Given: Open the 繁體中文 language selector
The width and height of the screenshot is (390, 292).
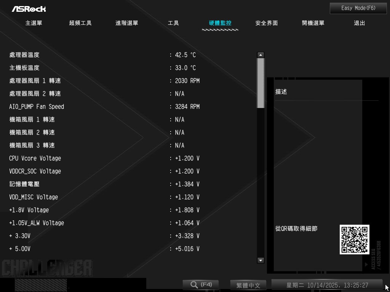Looking at the screenshot, I should (x=248, y=285).
